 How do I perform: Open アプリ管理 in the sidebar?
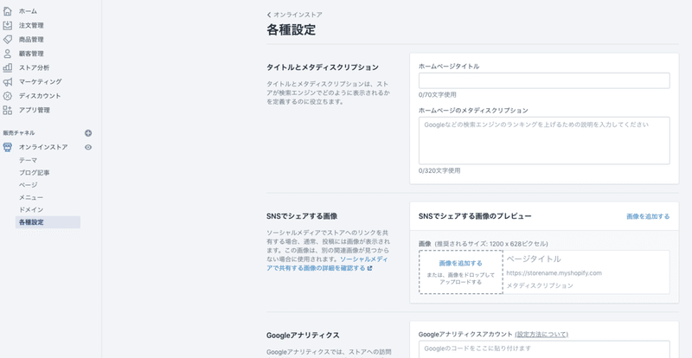click(x=35, y=110)
